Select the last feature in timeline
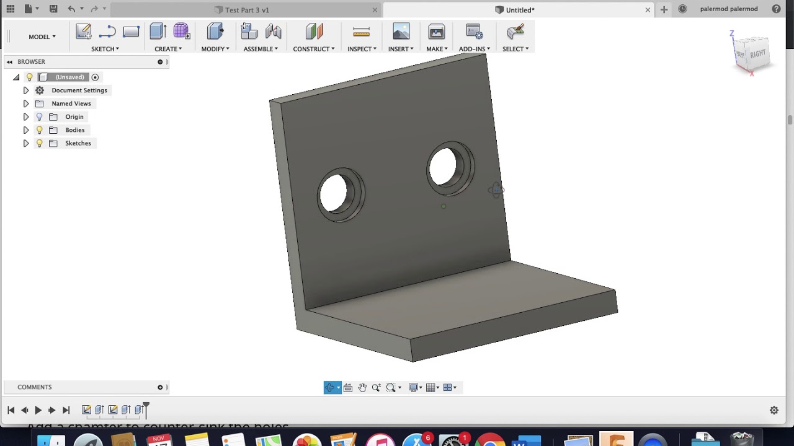 [139, 409]
